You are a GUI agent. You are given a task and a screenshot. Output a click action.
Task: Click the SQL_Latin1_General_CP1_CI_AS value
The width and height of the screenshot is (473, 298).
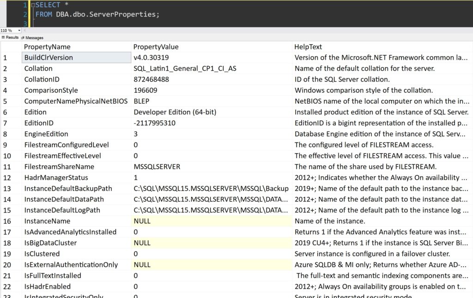click(185, 68)
